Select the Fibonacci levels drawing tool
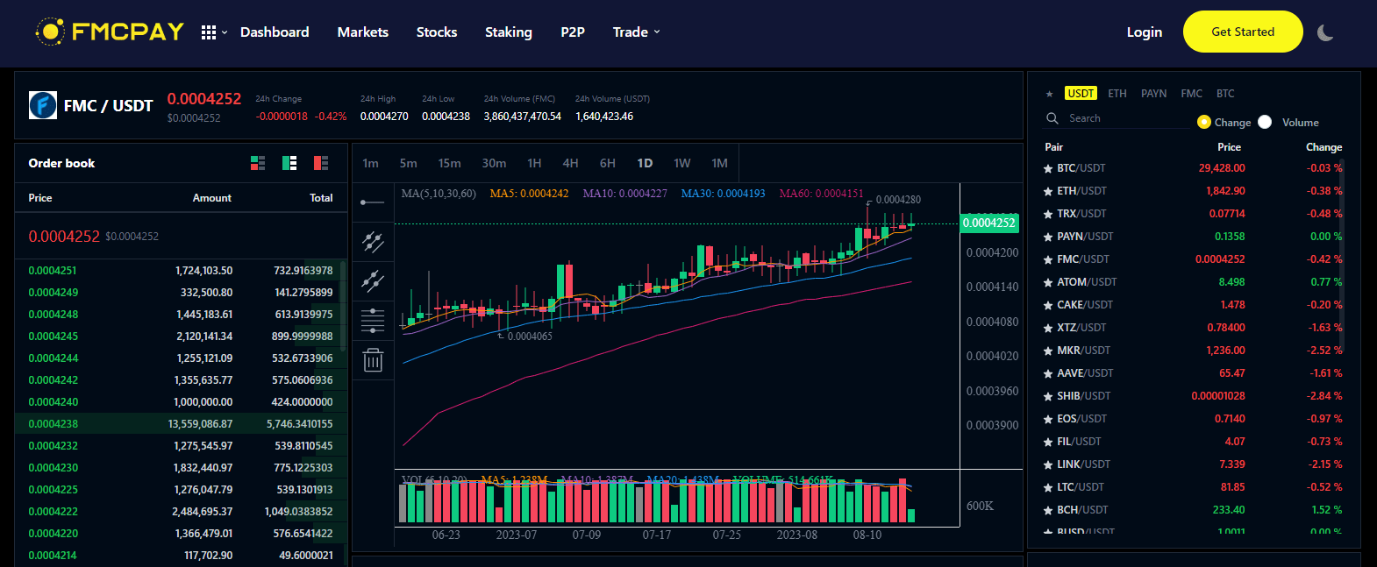 tap(373, 320)
